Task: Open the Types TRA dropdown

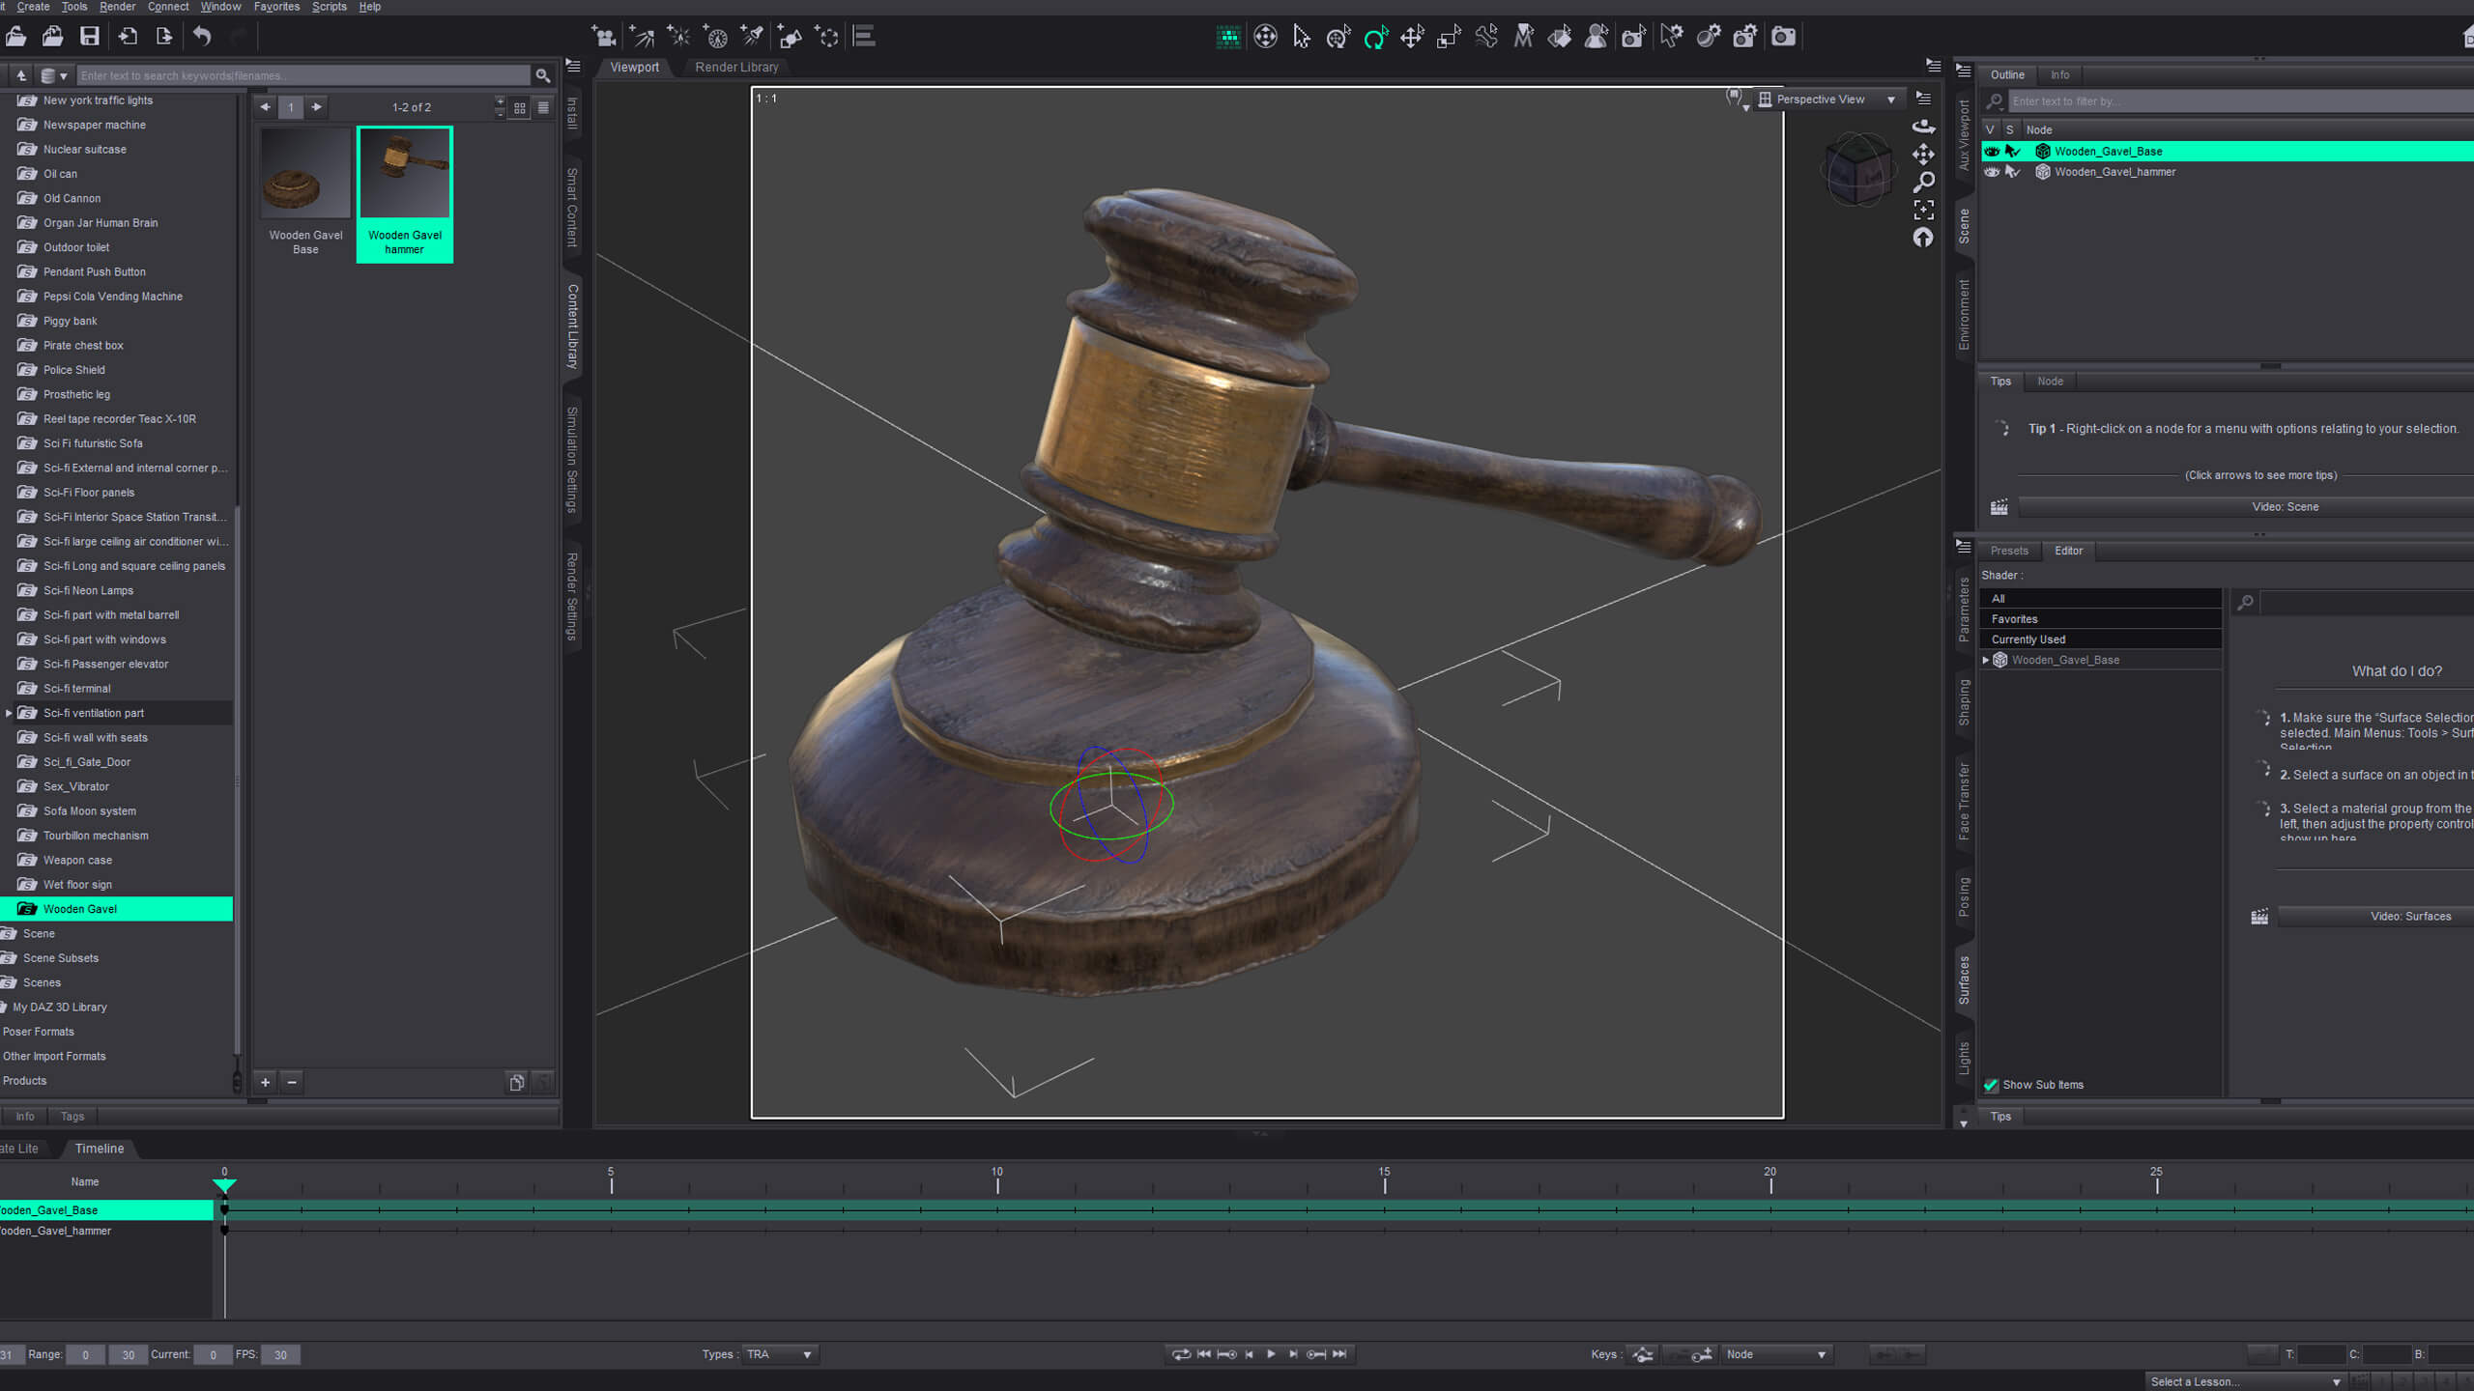Action: click(x=780, y=1354)
